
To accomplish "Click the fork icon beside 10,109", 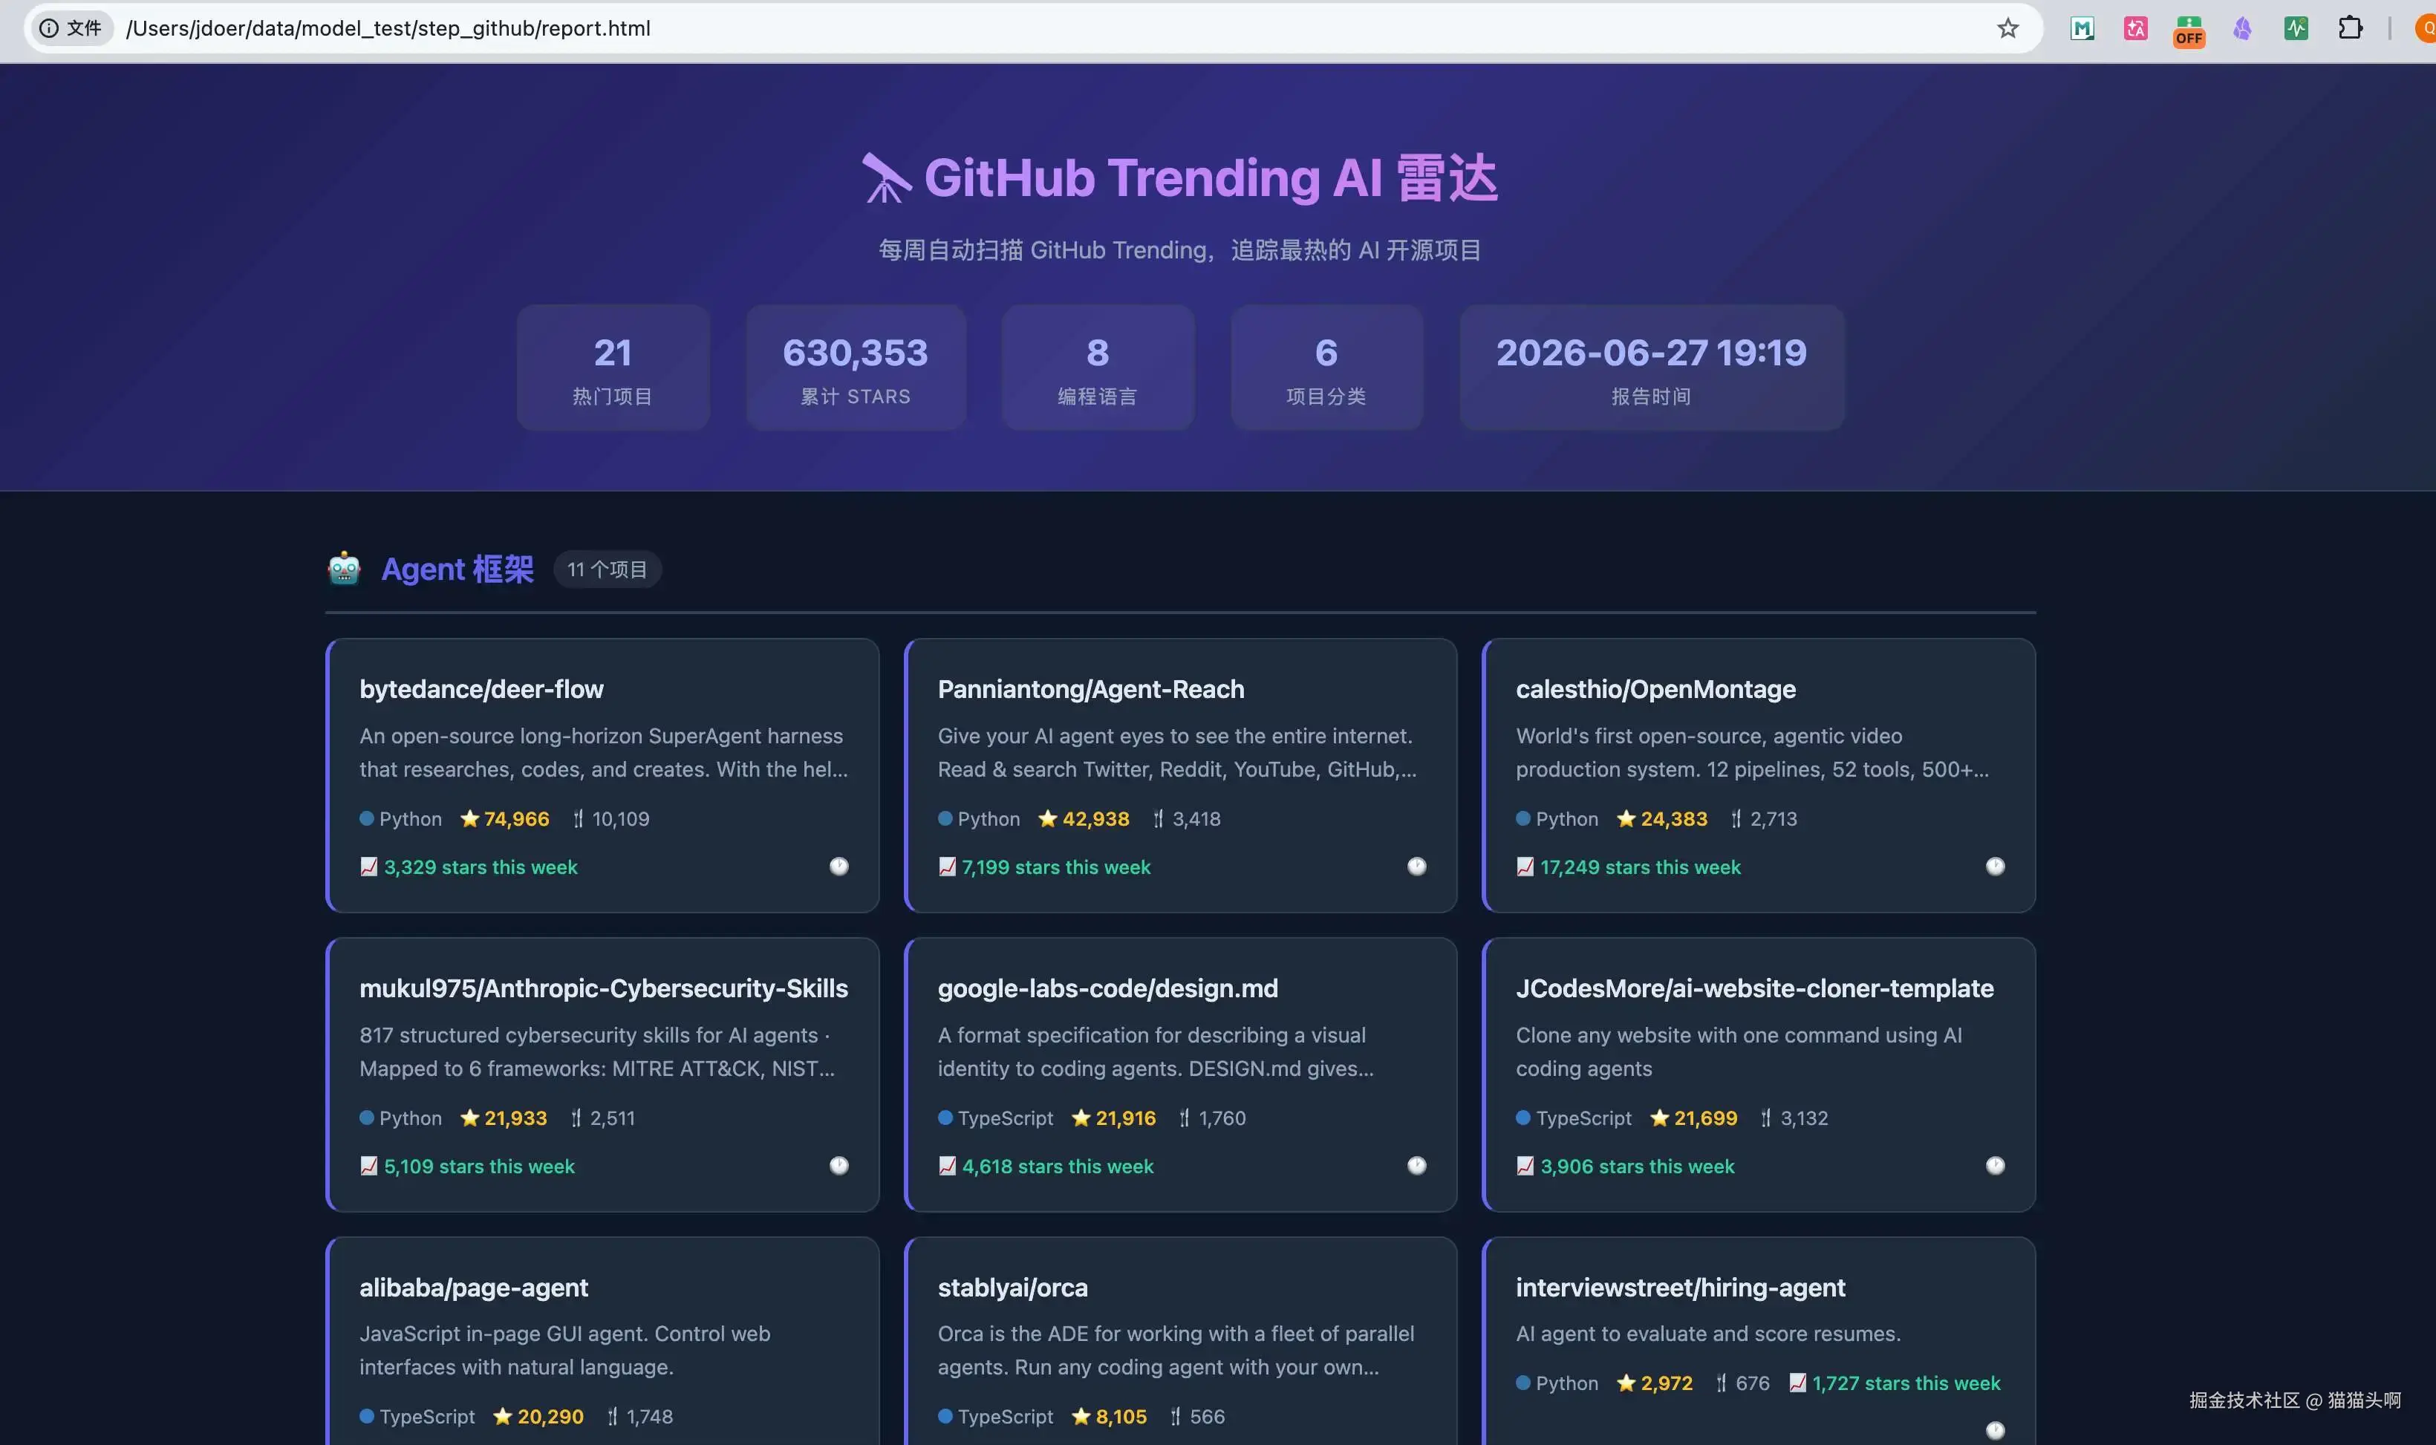I will (579, 819).
